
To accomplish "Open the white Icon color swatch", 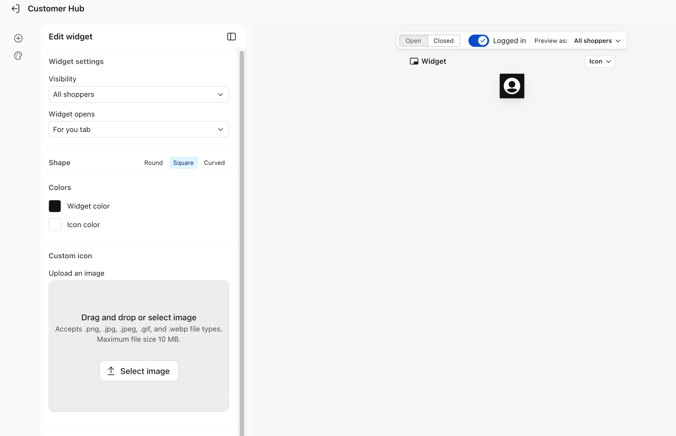I will pyautogui.click(x=55, y=225).
